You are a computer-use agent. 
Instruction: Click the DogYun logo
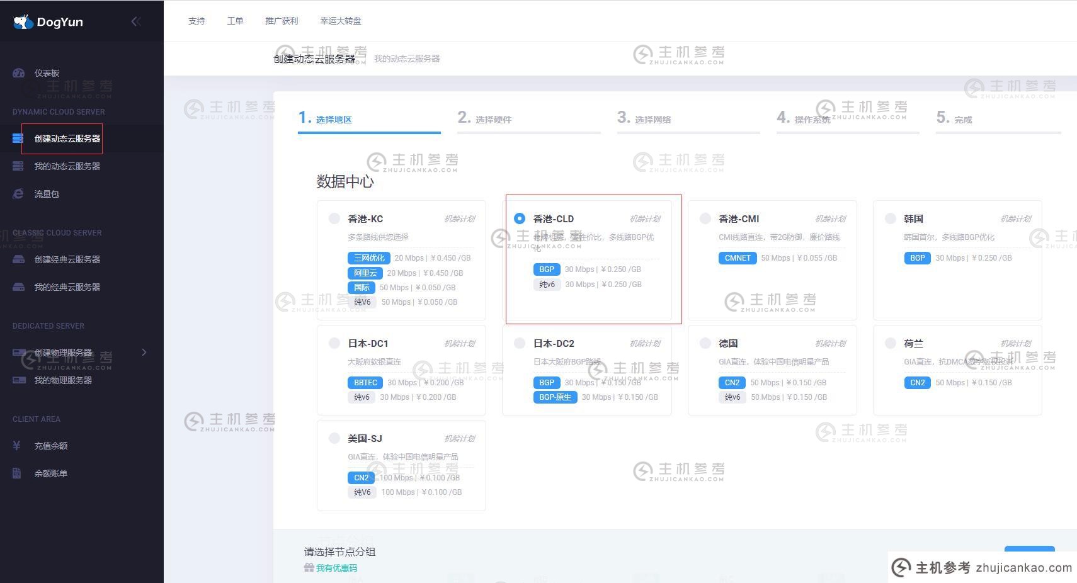(x=48, y=22)
